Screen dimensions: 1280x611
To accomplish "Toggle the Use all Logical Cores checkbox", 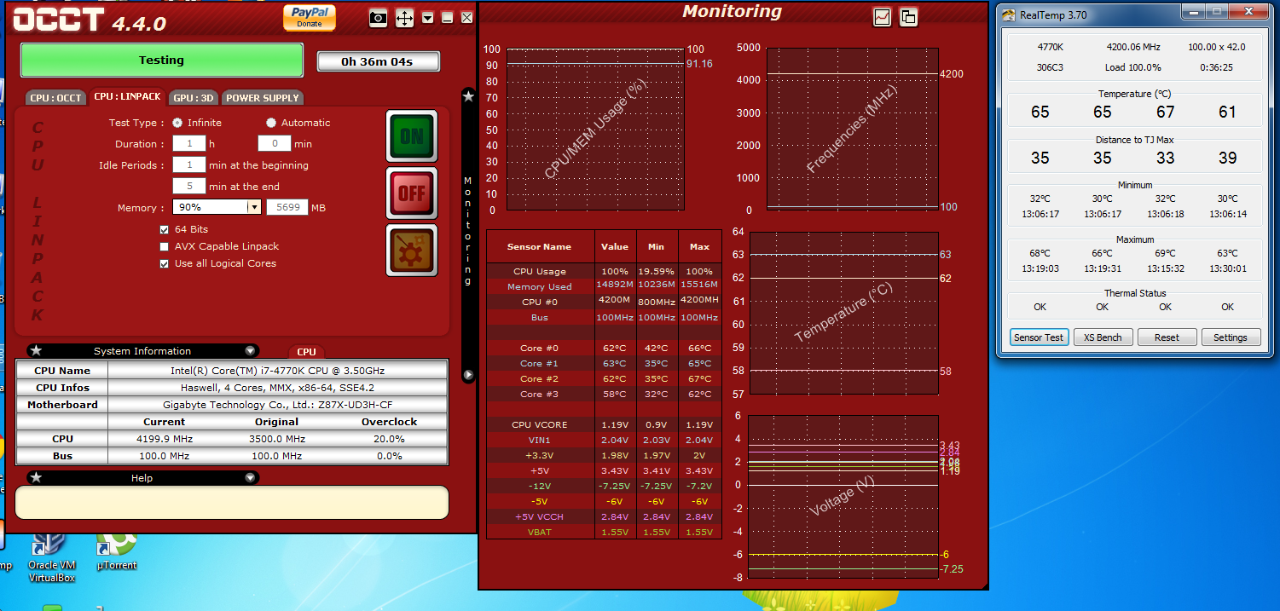I will [x=165, y=263].
